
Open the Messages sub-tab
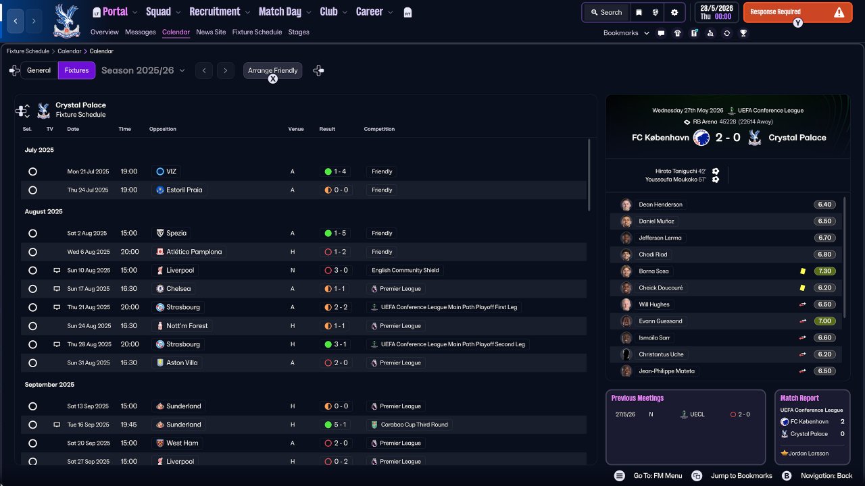click(141, 32)
